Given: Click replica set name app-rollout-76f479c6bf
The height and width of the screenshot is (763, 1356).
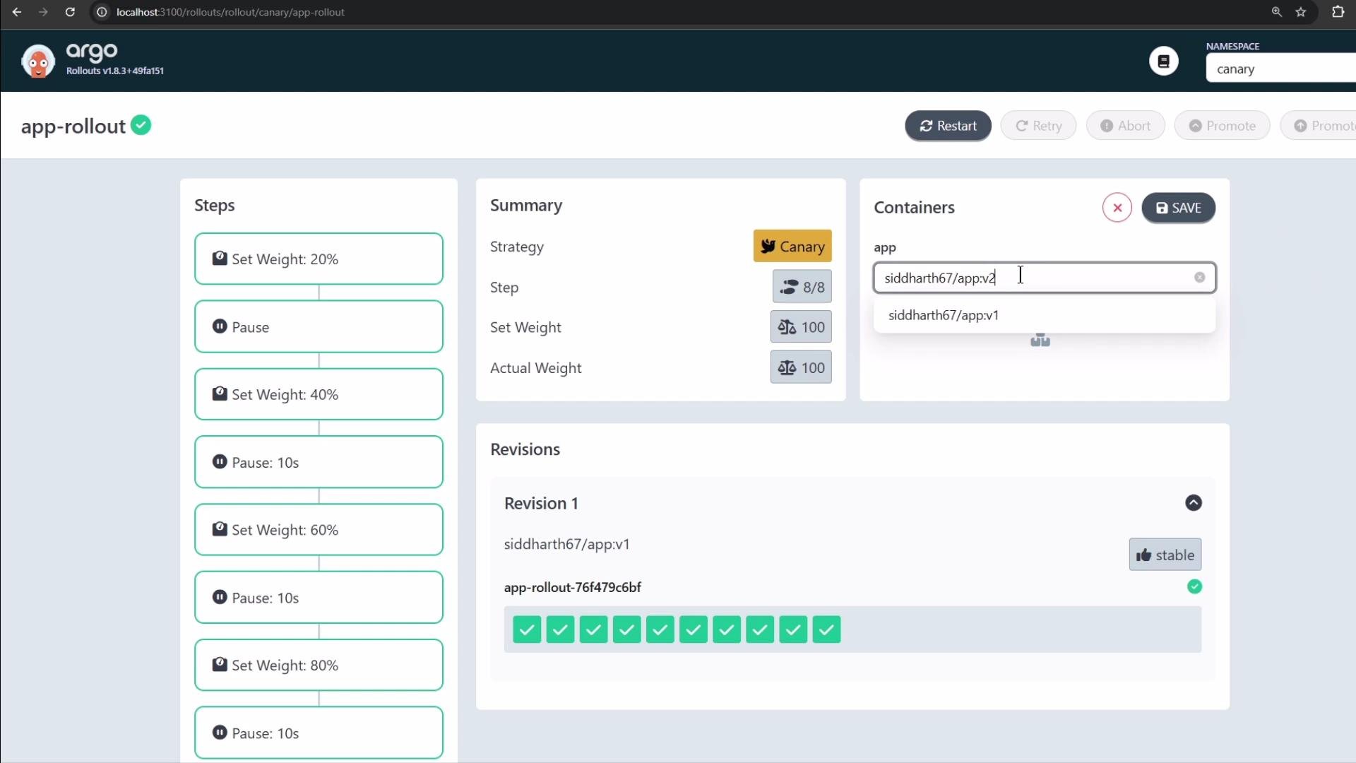Looking at the screenshot, I should [x=573, y=587].
